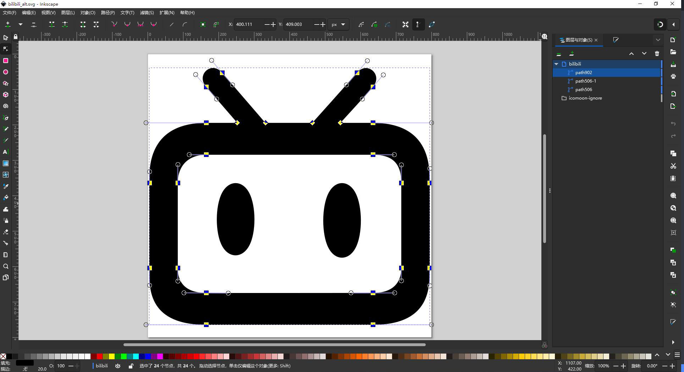Toggle visibility of the bilibili layer in status bar
Viewport: 684px width, 372px height.
[118, 366]
